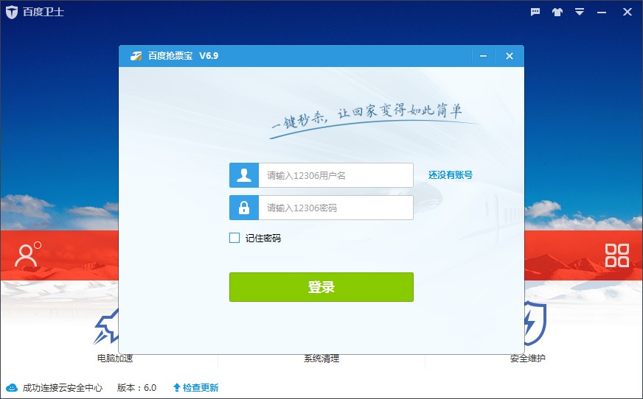Image resolution: width=643 pixels, height=399 pixels.
Task: Open the 系统清理 section
Action: coord(321,359)
